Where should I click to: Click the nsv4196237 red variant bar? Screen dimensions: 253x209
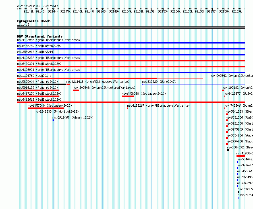[x=131, y=61]
